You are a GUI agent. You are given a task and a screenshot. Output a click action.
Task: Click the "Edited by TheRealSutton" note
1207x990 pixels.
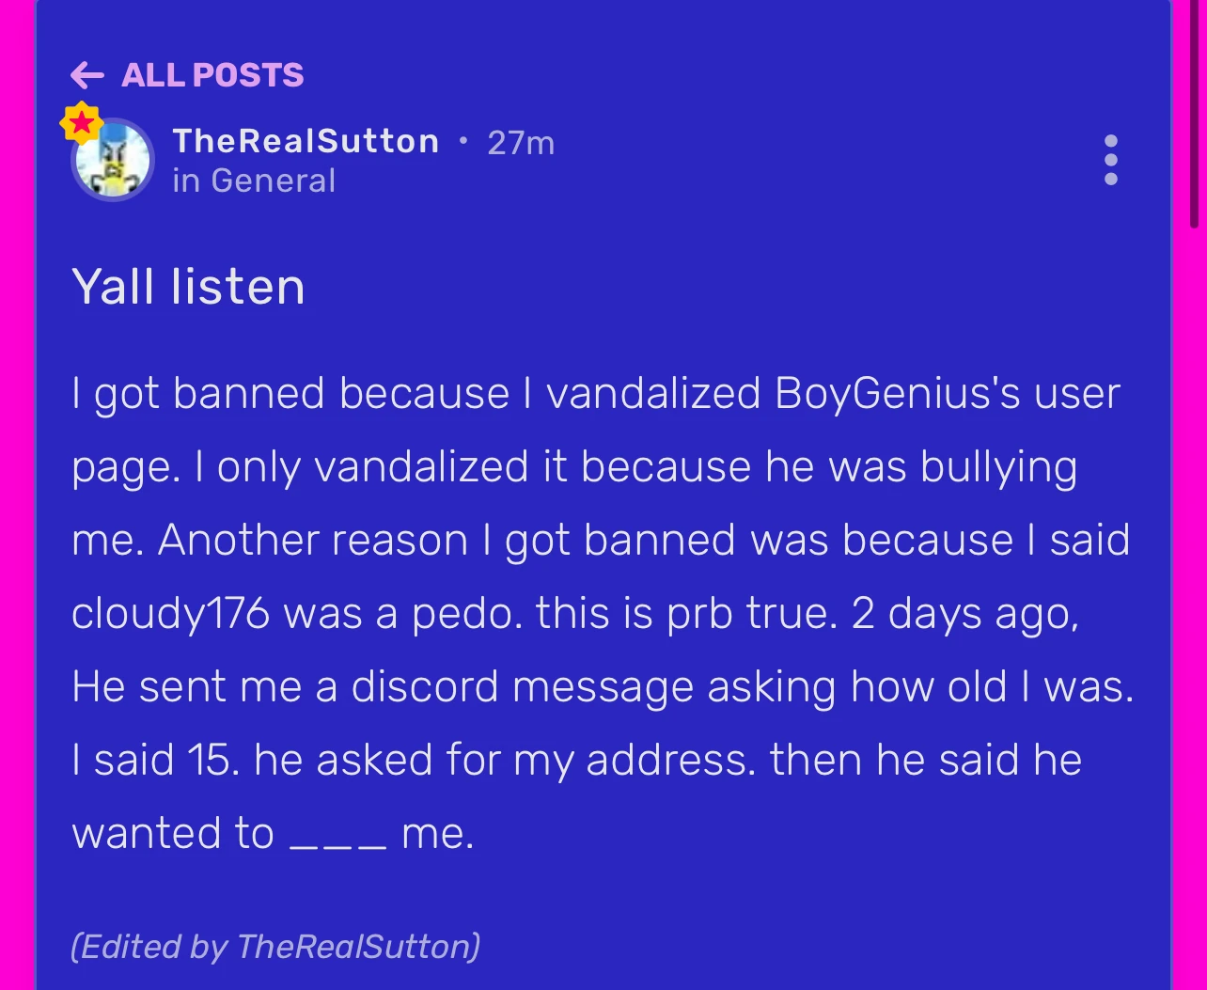(275, 945)
